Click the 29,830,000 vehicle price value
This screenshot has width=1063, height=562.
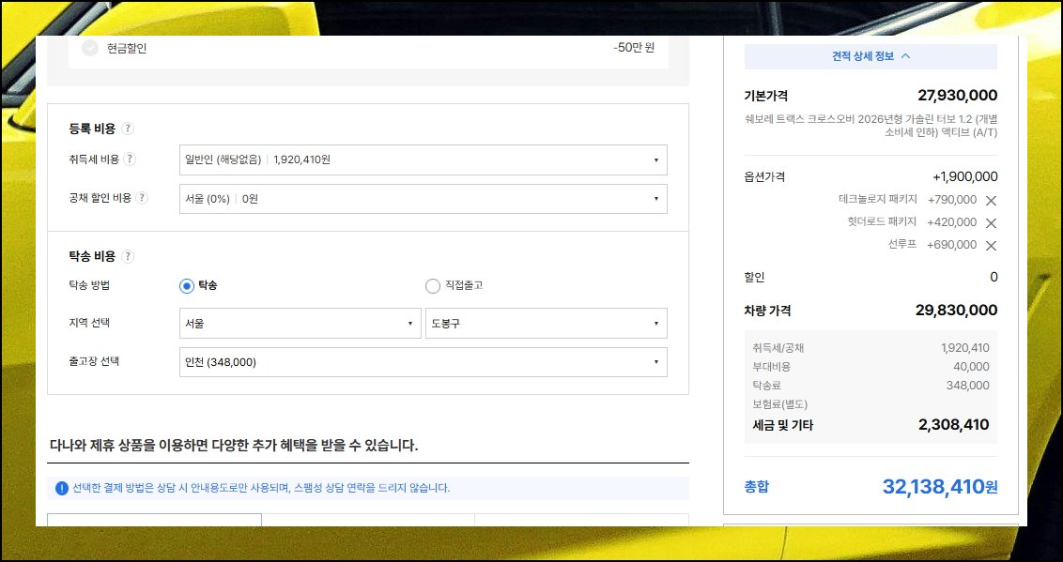click(x=956, y=311)
